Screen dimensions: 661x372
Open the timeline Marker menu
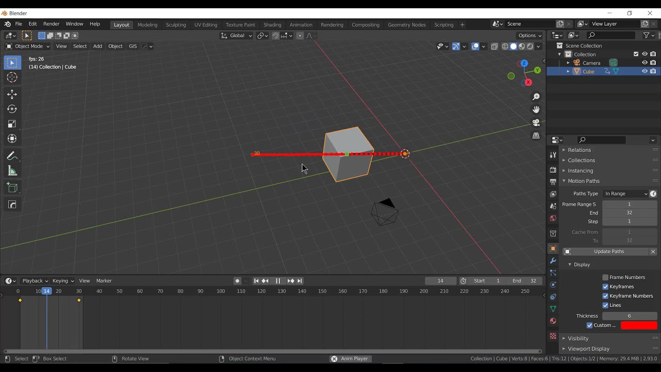click(x=104, y=281)
